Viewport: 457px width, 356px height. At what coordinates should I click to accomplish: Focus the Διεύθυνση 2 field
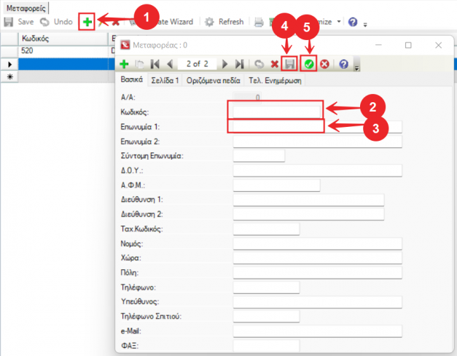click(308, 214)
